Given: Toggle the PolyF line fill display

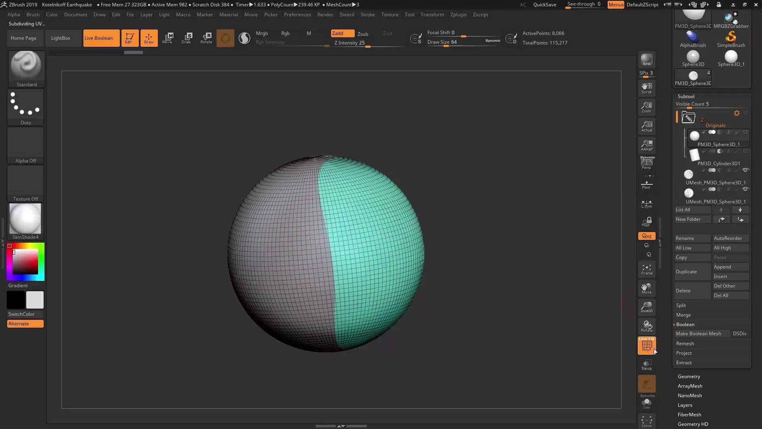Looking at the screenshot, I should [x=647, y=345].
